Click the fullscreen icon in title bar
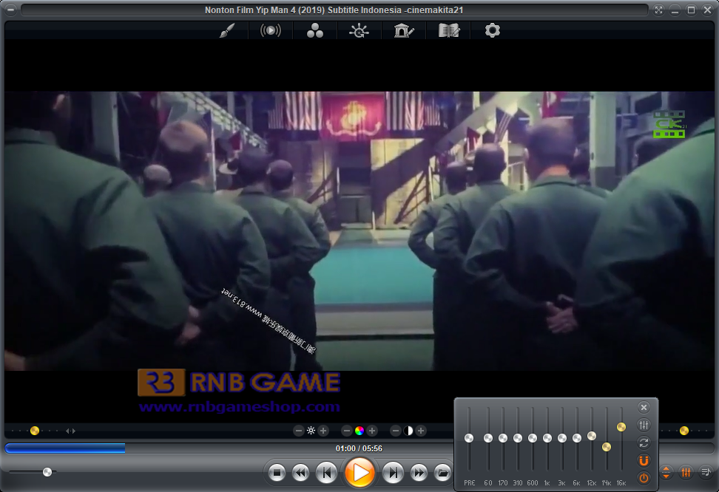Screen dimensions: 719x492 coord(658,10)
